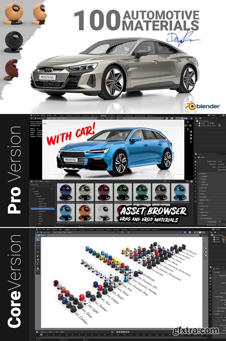Select the Measure tool in Core window
The width and height of the screenshot is (226, 341).
pyautogui.click(x=38, y=268)
